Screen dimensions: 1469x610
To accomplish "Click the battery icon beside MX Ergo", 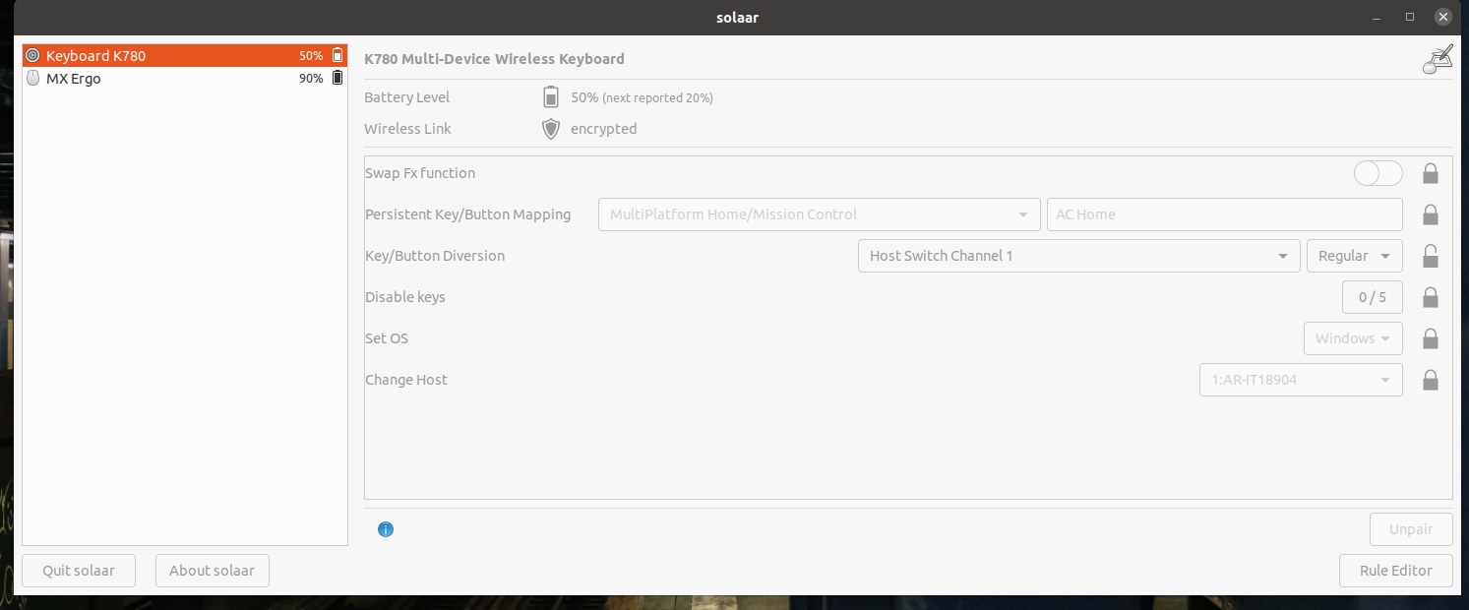I will point(337,78).
